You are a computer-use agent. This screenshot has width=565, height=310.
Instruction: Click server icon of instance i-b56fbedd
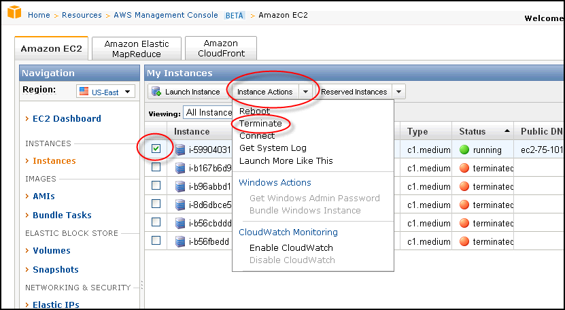tap(182, 241)
